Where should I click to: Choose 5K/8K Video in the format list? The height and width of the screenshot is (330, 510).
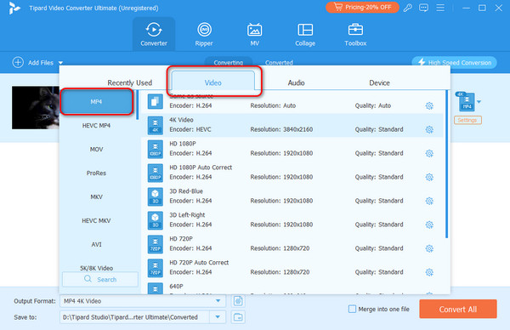[x=96, y=268]
